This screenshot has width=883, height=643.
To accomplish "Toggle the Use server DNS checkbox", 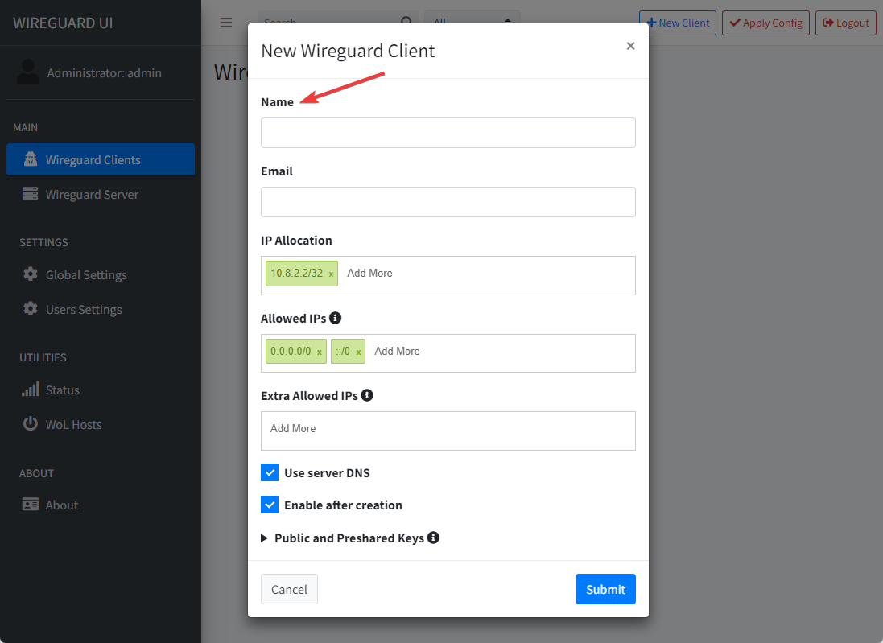I will 270,472.
